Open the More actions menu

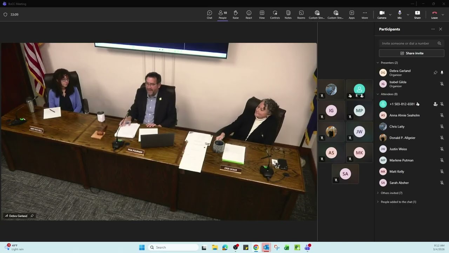pyautogui.click(x=365, y=14)
